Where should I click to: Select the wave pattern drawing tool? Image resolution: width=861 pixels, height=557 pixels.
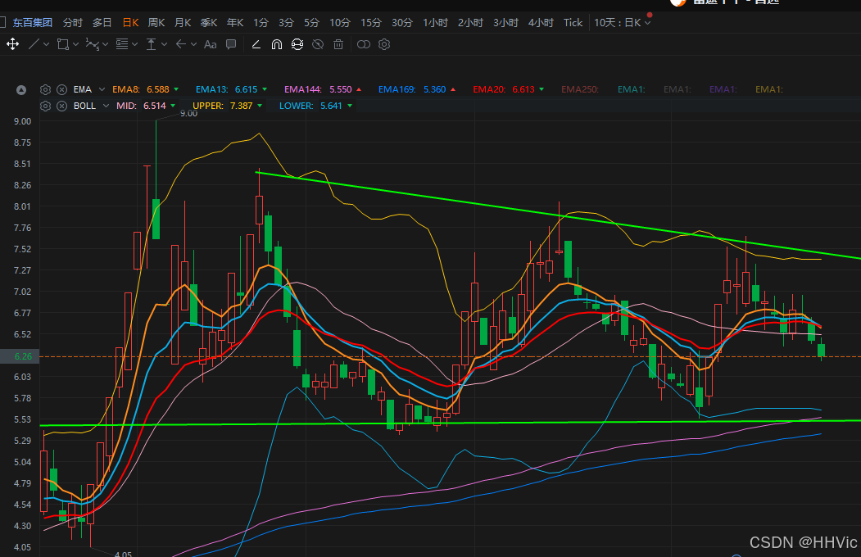point(93,44)
